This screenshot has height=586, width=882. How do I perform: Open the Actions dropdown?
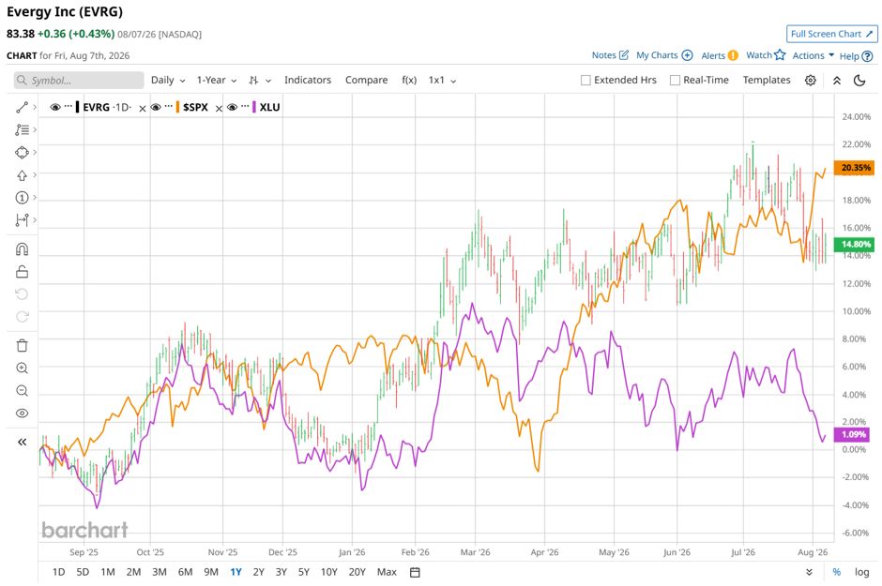pyautogui.click(x=814, y=55)
